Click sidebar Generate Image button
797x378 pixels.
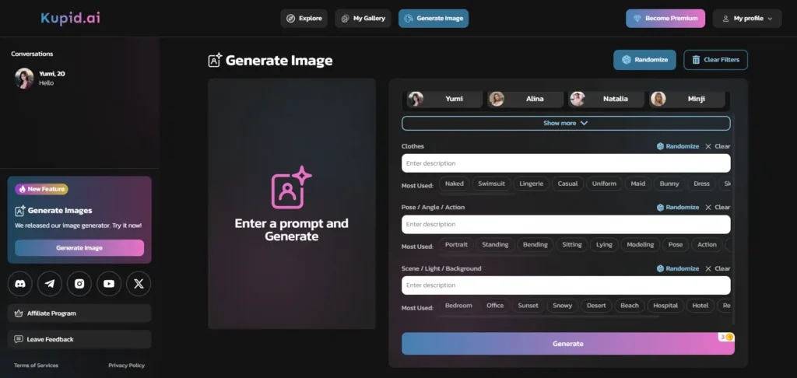point(79,248)
